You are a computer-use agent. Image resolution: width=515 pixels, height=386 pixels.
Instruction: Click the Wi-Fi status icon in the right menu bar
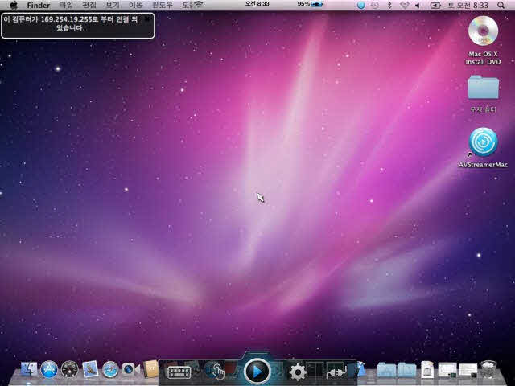click(405, 6)
